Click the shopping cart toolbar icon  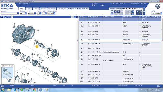point(133,14)
